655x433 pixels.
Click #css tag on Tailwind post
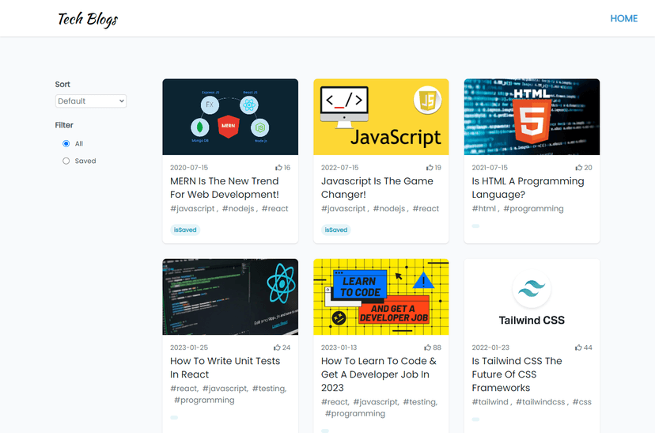(x=582, y=402)
